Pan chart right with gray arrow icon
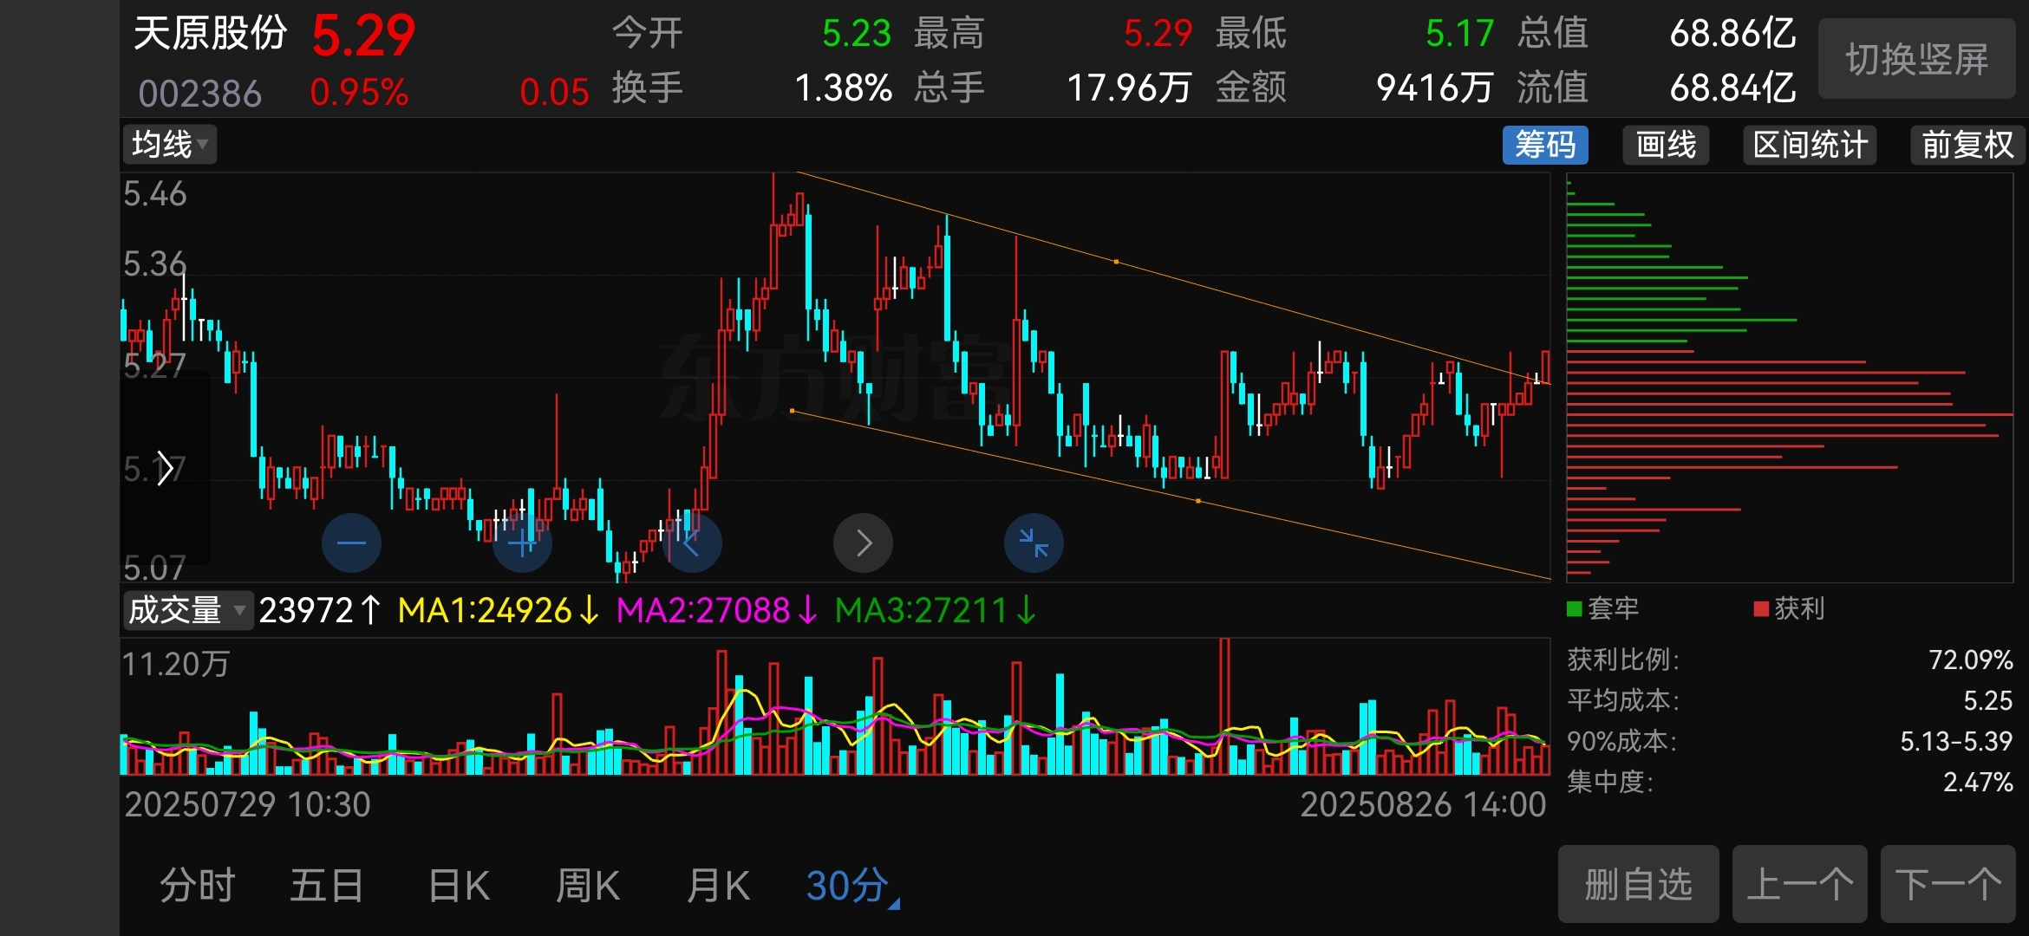Screen dimensions: 2029x936 863,543
